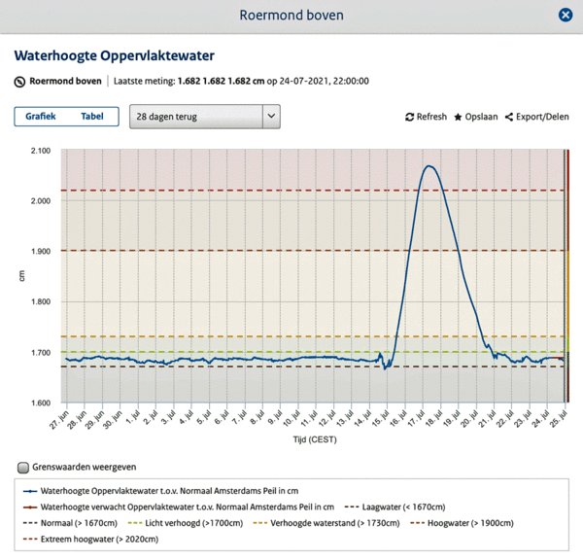The width and height of the screenshot is (583, 560).
Task: Switch to the Tabel tab
Action: click(x=92, y=117)
